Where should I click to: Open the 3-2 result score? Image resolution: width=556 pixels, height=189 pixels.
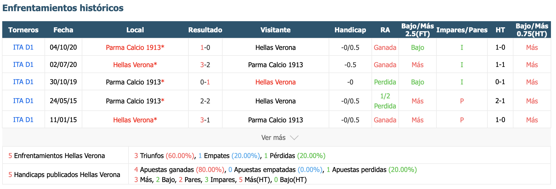205,65
